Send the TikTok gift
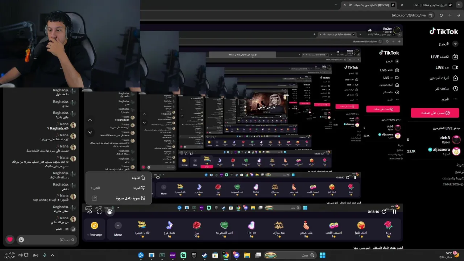The image size is (464, 261). point(252,229)
